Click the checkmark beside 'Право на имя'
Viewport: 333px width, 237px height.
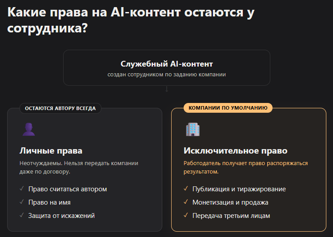22,202
